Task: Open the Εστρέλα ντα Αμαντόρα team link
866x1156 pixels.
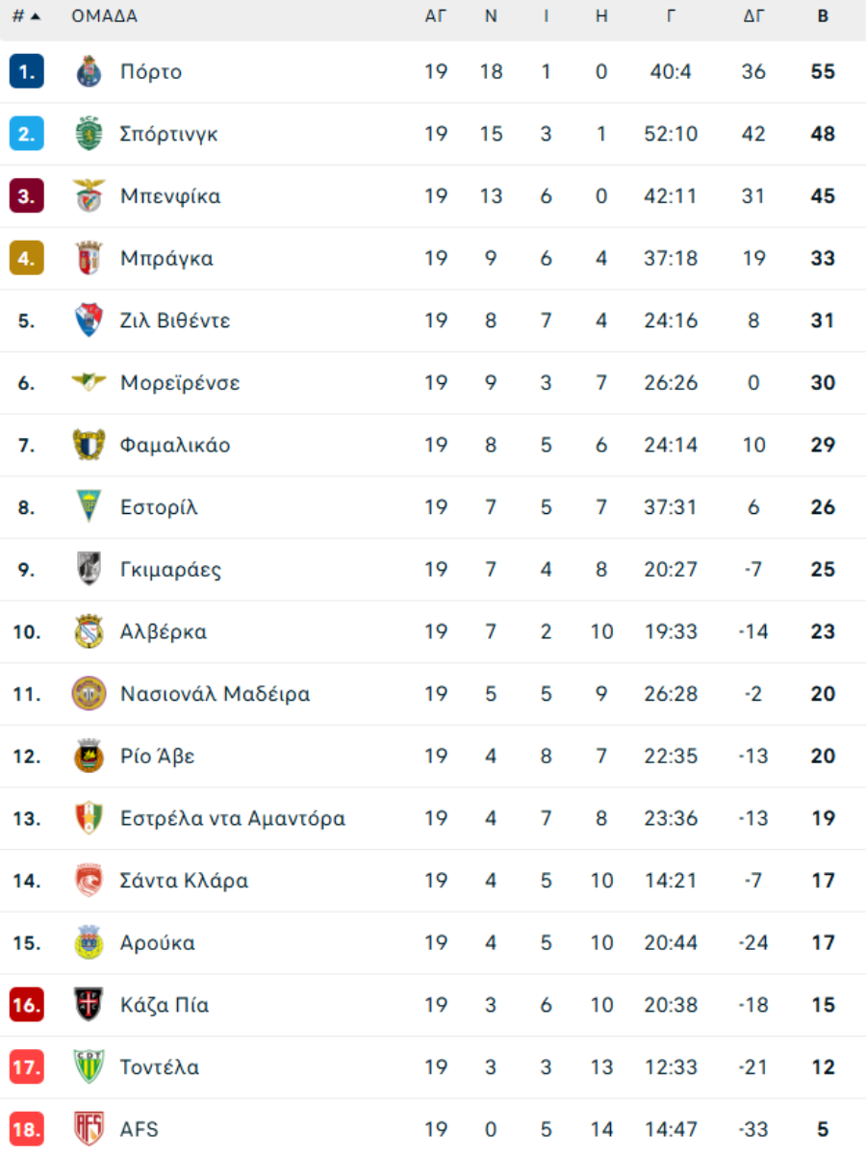Action: click(x=232, y=818)
